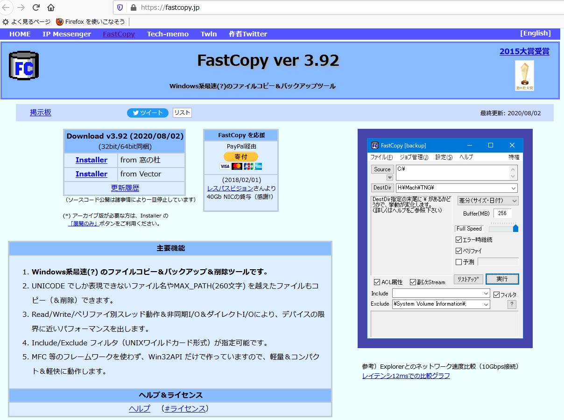Enable the 予測 checkbox
This screenshot has width=564, height=420.
[458, 262]
